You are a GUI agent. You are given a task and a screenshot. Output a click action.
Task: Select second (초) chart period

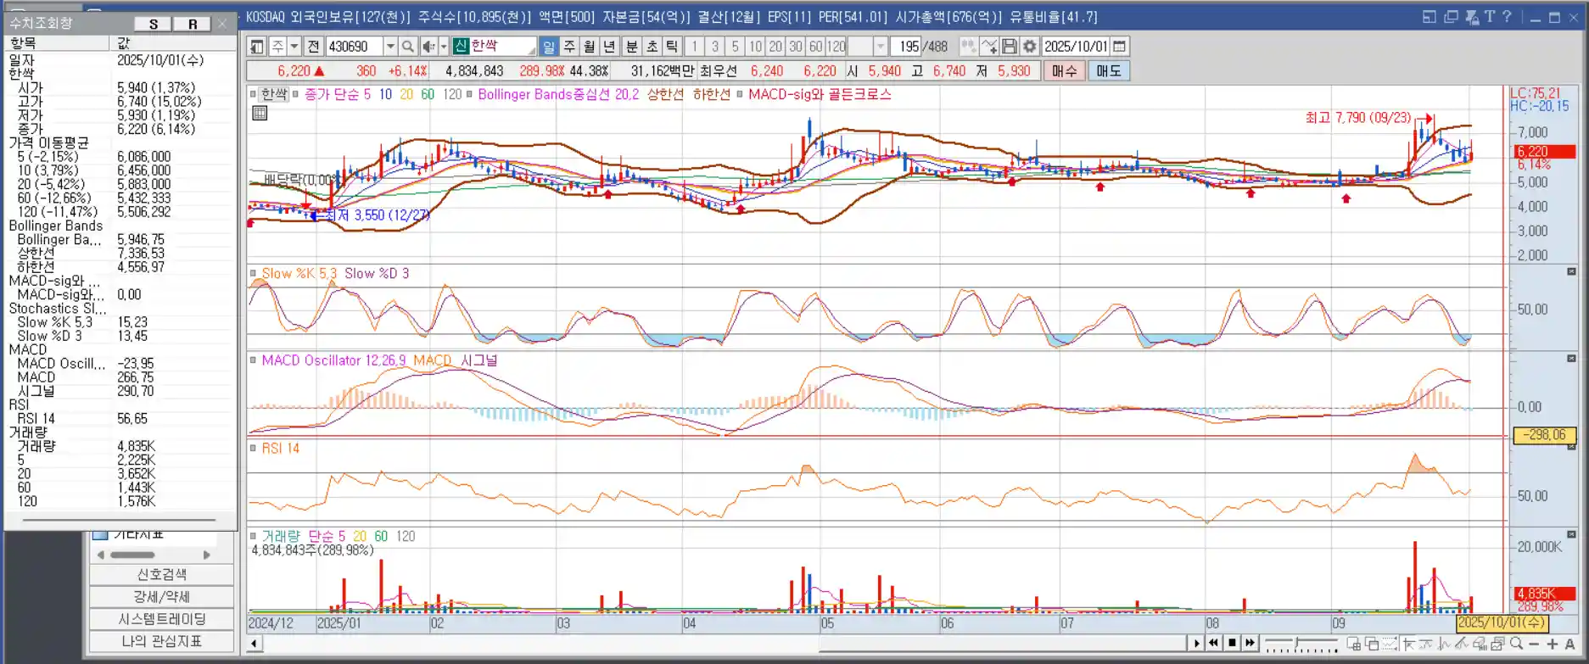click(652, 47)
